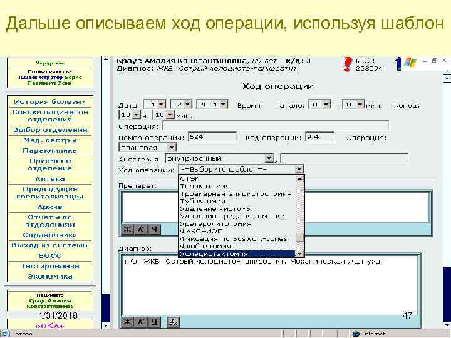Click template list scrollbar down arrow
Image resolution: width=451 pixels, height=338 pixels.
pos(299,253)
